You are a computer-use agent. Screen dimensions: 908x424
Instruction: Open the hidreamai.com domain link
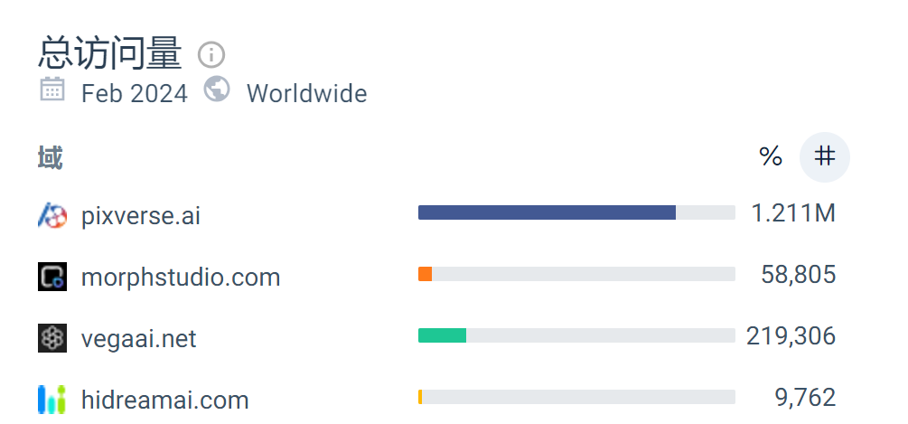(165, 400)
